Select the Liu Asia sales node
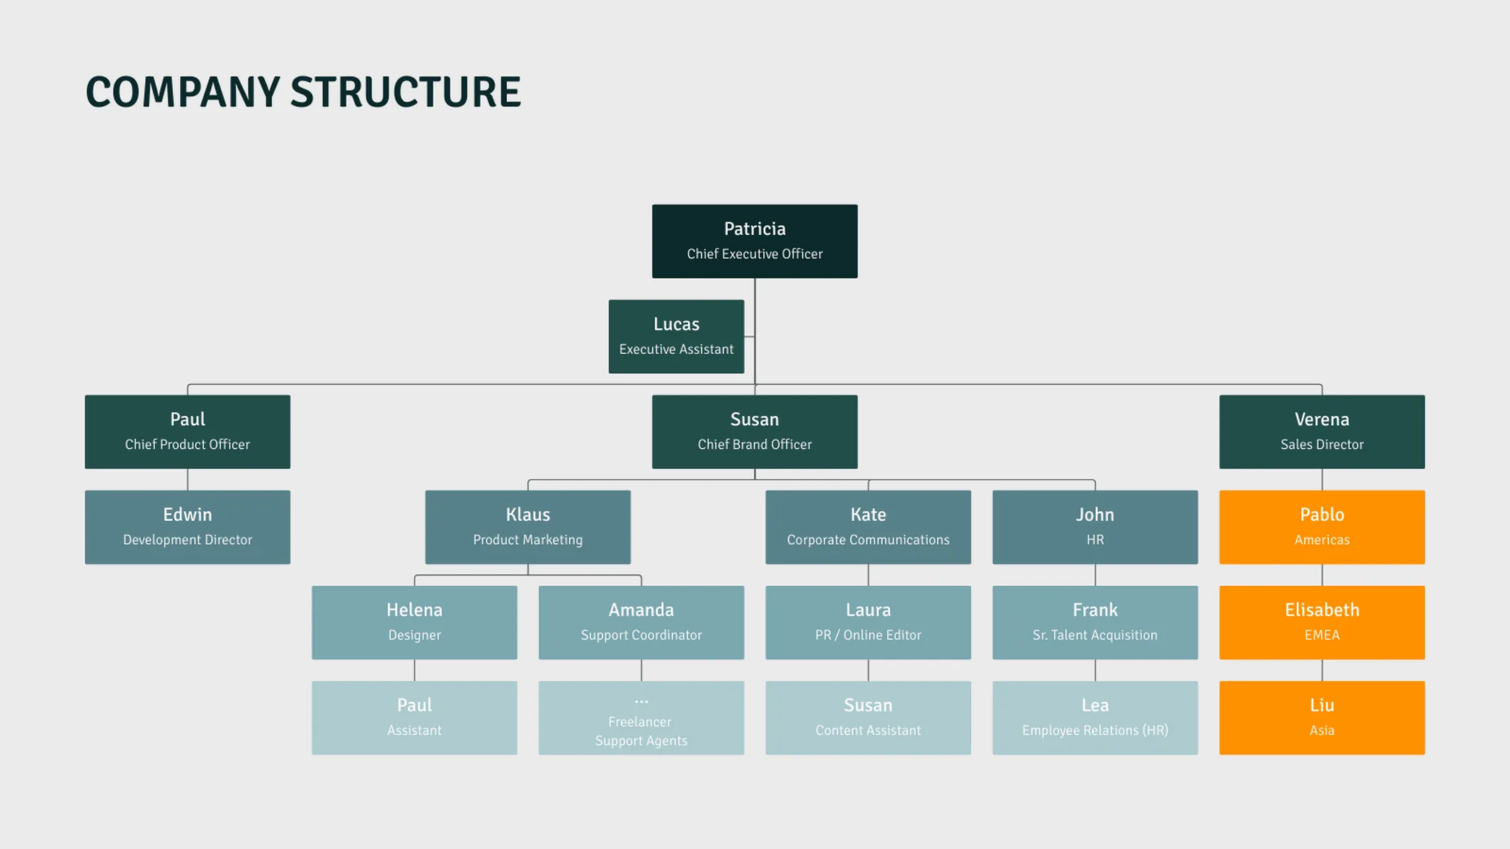1510x849 pixels. click(x=1321, y=717)
